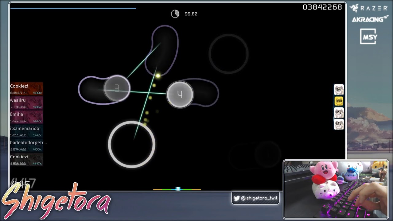Select Emilia leaderboard entry
This screenshot has height=221, width=393.
click(x=26, y=117)
